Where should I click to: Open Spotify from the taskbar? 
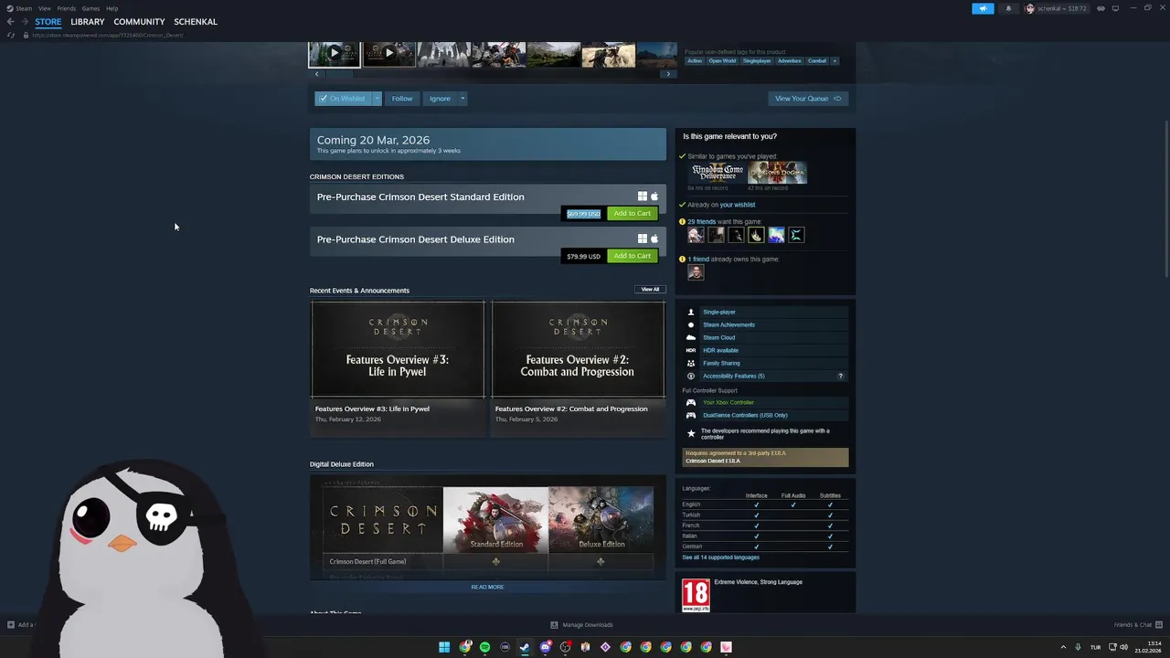click(x=484, y=647)
